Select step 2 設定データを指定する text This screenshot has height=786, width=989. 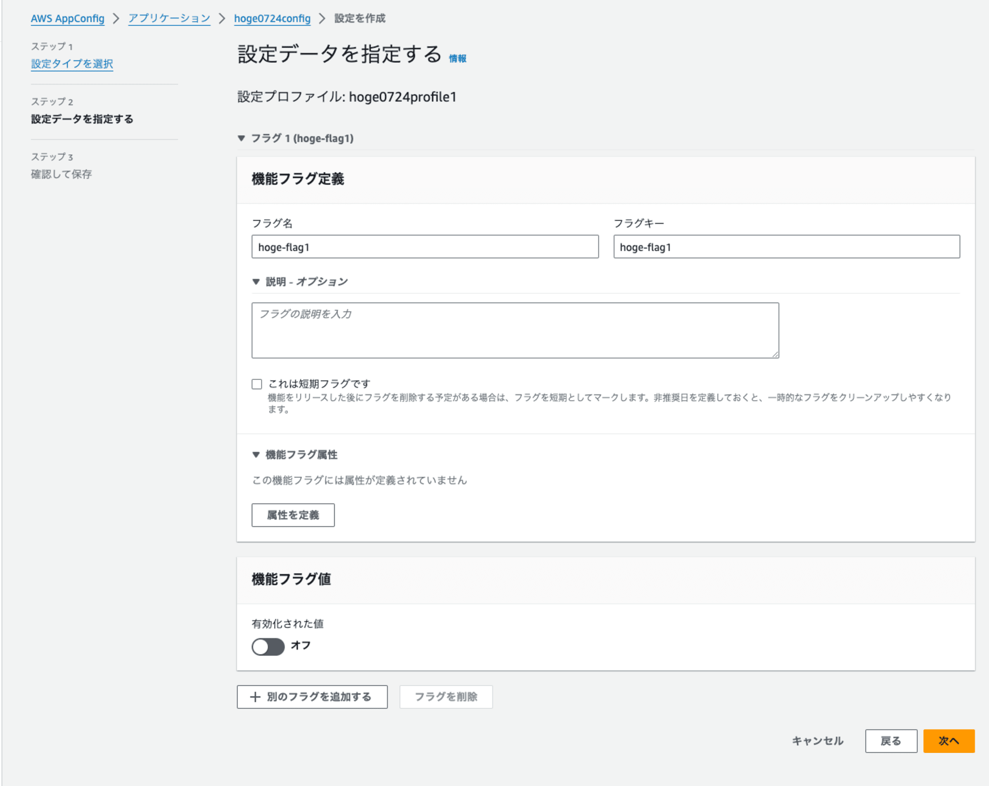82,119
